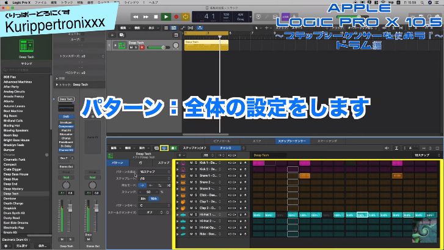Image resolution: width=444 pixels, height=250 pixels.
Task: Select list view in tracks toolbar
Action: pos(166,28)
